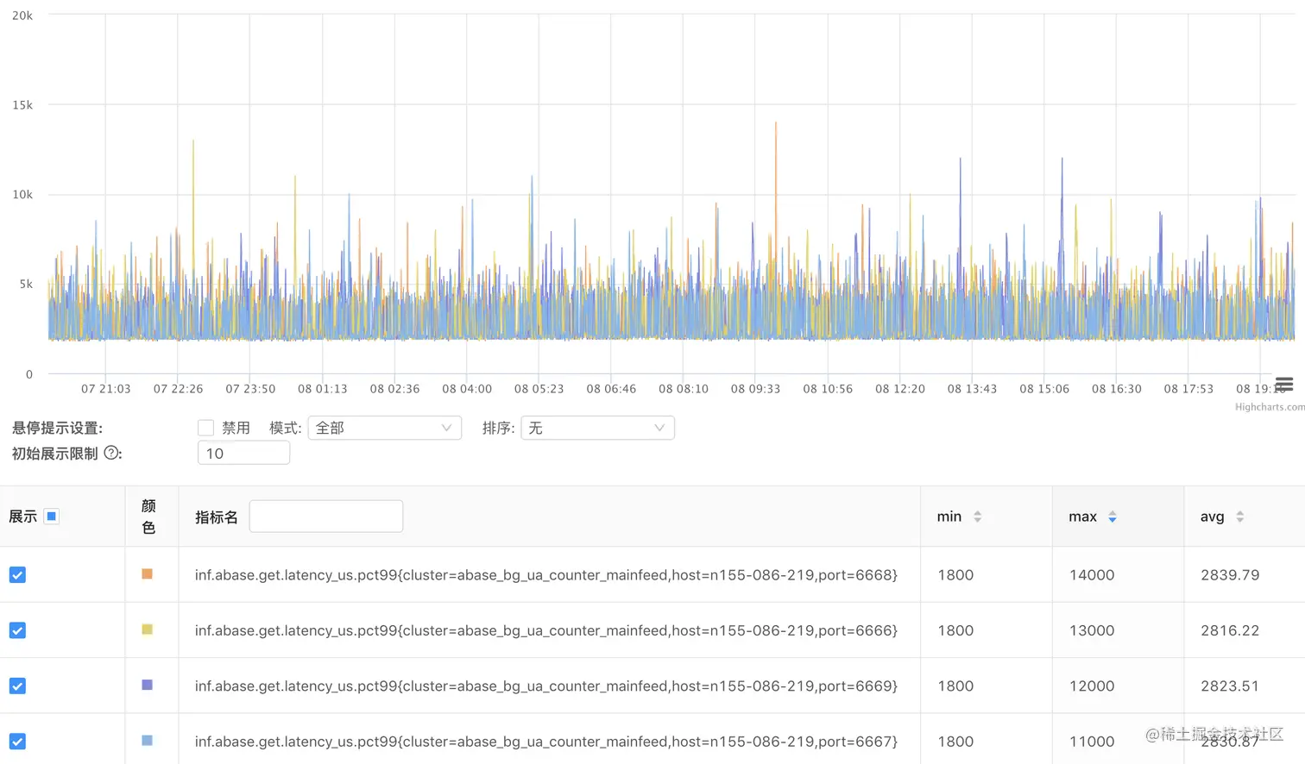The height and width of the screenshot is (764, 1305).
Task: Select metric name ending port=6666
Action: [x=546, y=630]
